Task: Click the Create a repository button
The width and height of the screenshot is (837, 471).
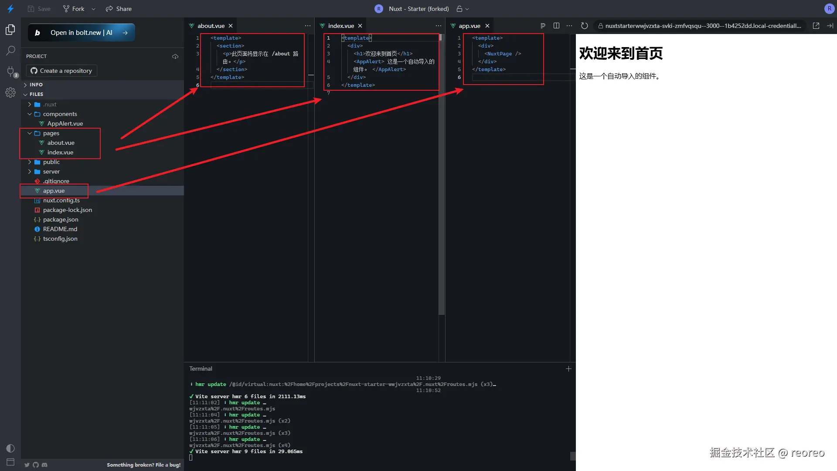Action: click(61, 71)
